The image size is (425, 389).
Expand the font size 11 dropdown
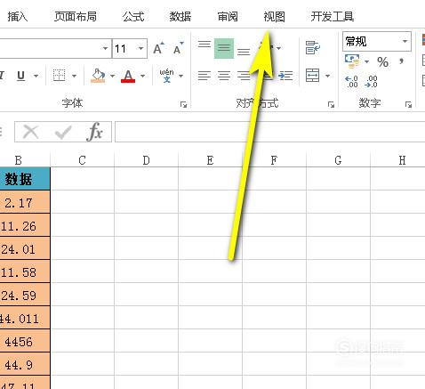click(x=140, y=48)
